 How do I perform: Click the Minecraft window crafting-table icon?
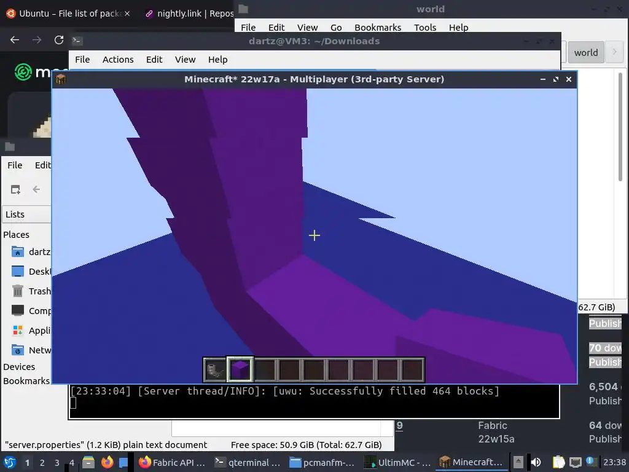pyautogui.click(x=61, y=79)
